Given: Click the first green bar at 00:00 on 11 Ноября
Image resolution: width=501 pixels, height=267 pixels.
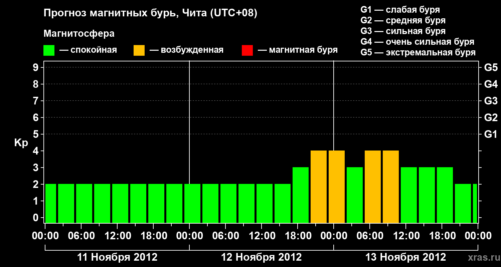Looking at the screenshot, I should pyautogui.click(x=51, y=203).
